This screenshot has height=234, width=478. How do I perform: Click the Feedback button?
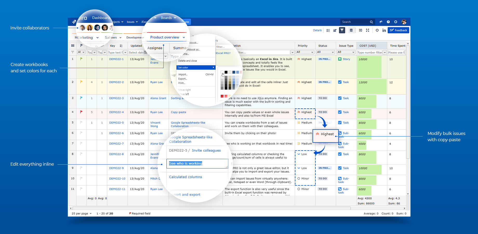(399, 30)
